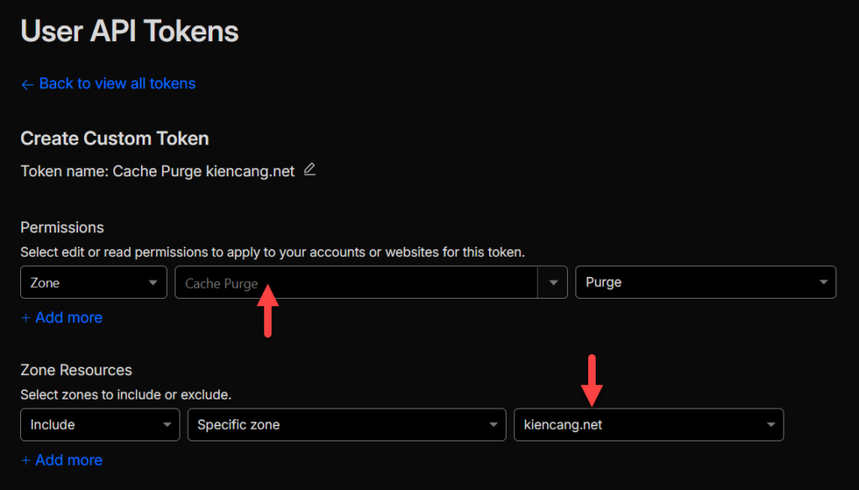Click the 'Select zones to include or exclude' text

coord(125,394)
